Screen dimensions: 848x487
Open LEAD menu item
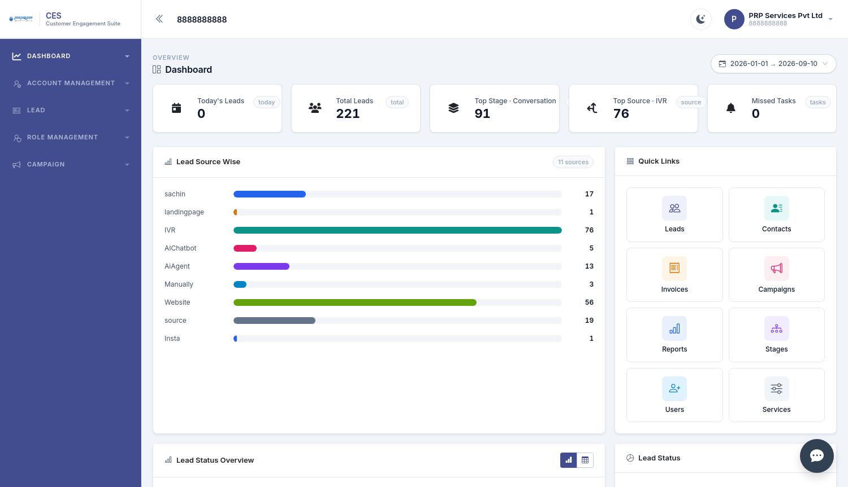[71, 111]
